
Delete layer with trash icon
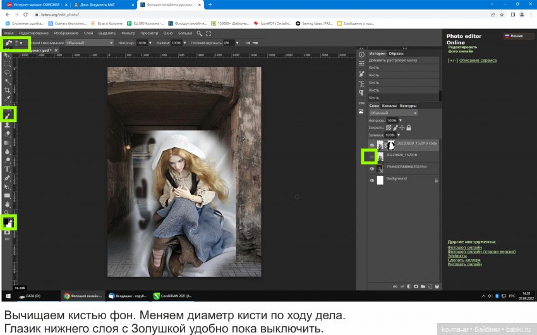point(437,286)
